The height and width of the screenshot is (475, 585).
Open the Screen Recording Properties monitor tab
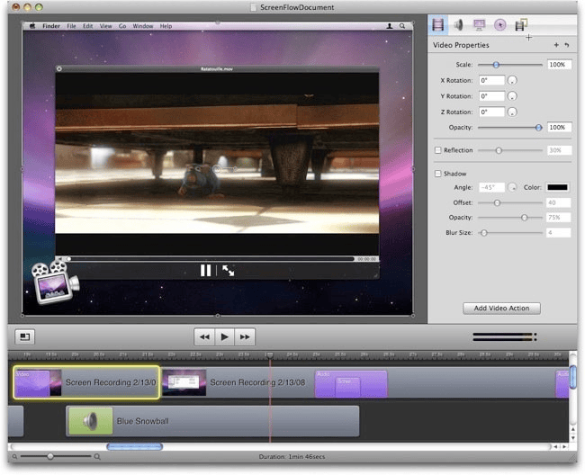(479, 25)
